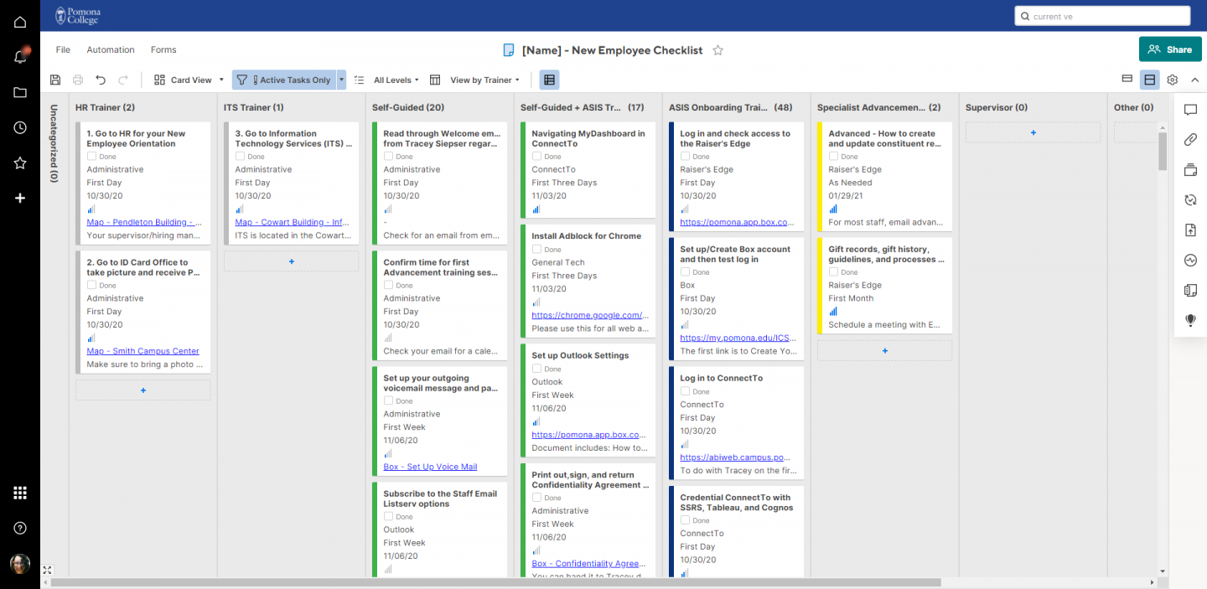Click the green Share button

(x=1170, y=49)
